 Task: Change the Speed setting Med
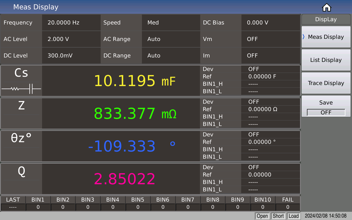pyautogui.click(x=170, y=23)
